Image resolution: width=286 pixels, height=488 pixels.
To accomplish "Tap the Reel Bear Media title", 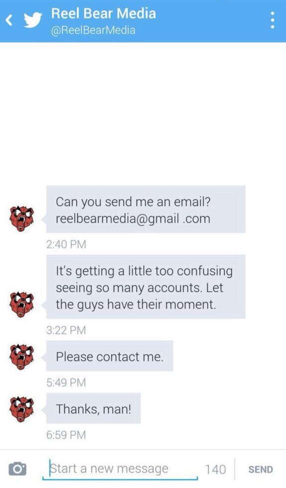I will (x=103, y=13).
